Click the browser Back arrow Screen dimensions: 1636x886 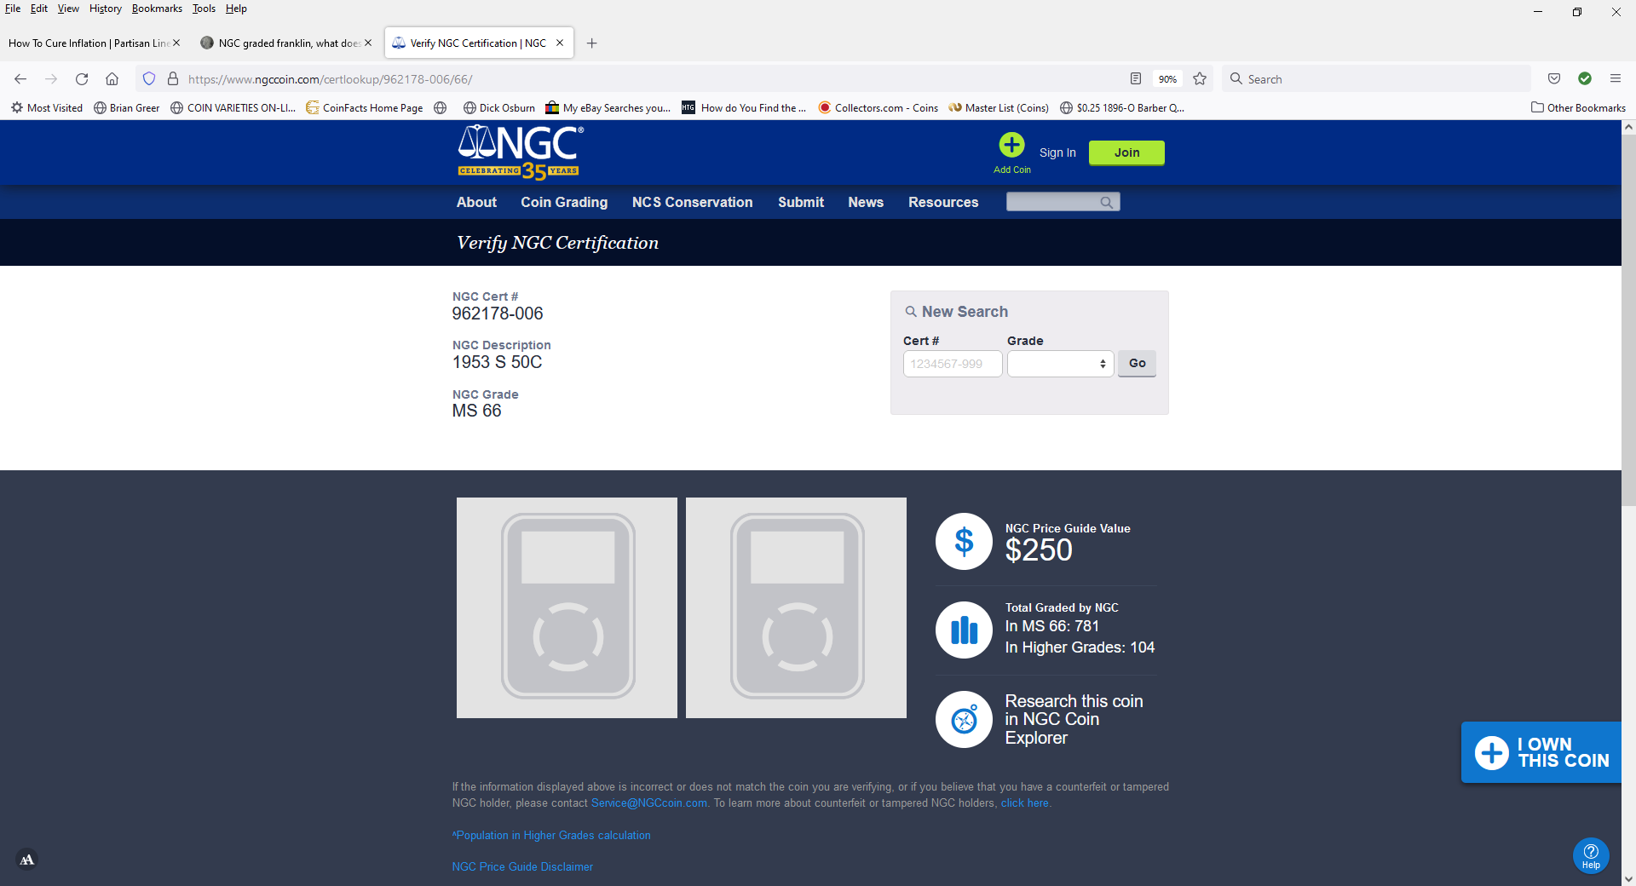(20, 78)
